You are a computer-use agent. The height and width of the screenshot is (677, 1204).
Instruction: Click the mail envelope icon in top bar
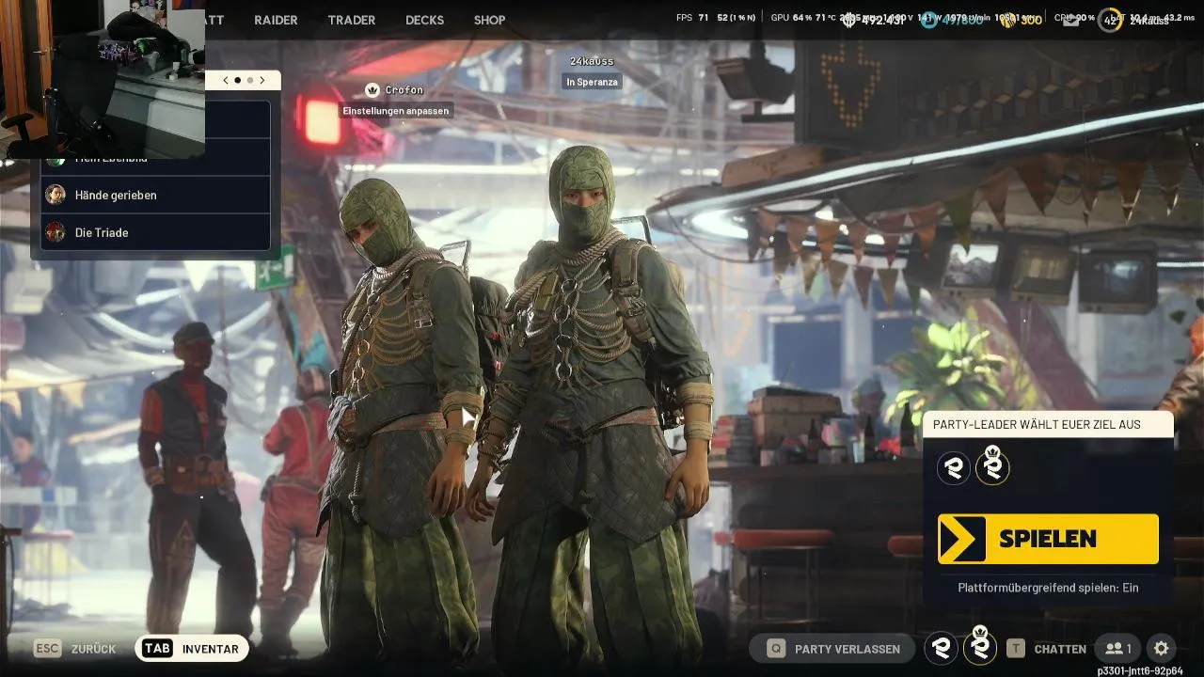[x=1070, y=20]
